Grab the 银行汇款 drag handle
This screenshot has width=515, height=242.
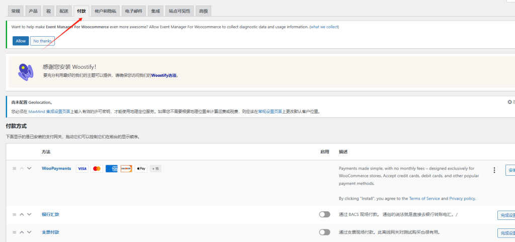pos(14,214)
